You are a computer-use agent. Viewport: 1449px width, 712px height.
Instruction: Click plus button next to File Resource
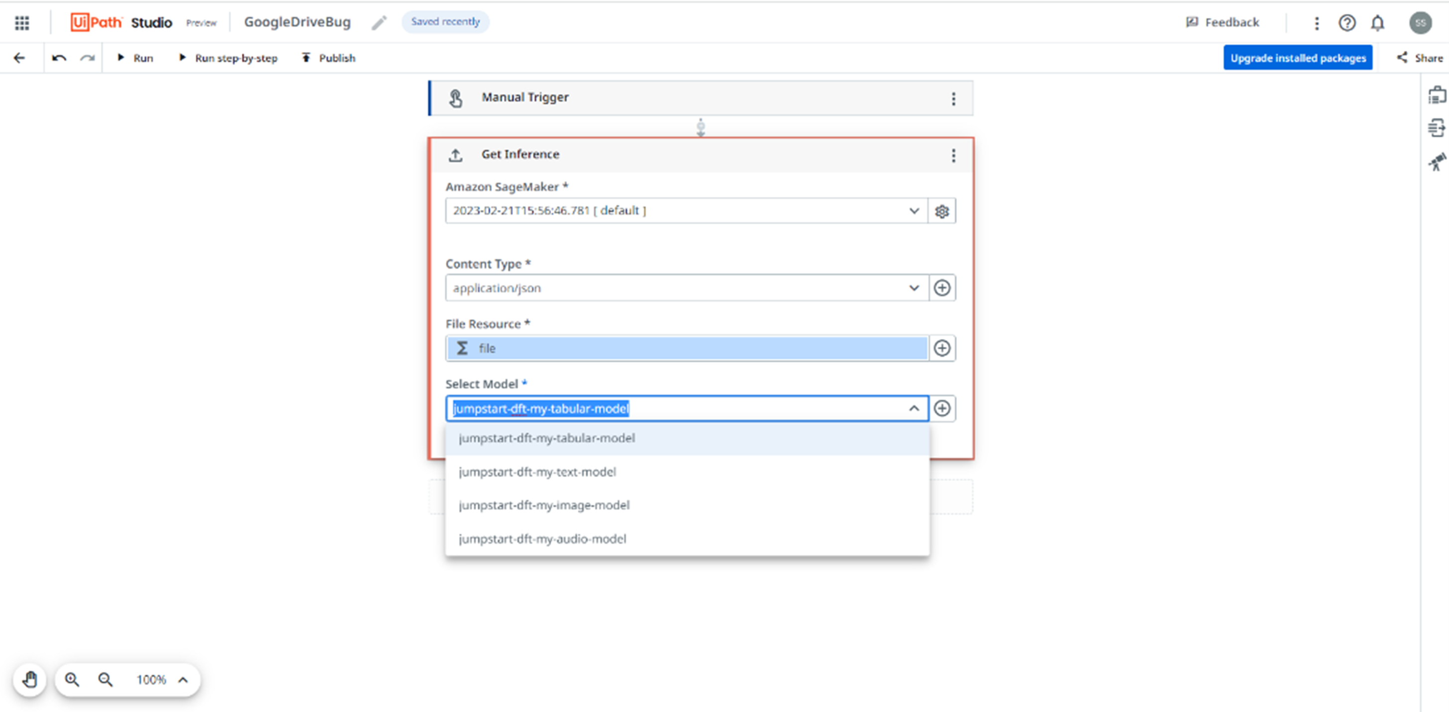coord(942,349)
